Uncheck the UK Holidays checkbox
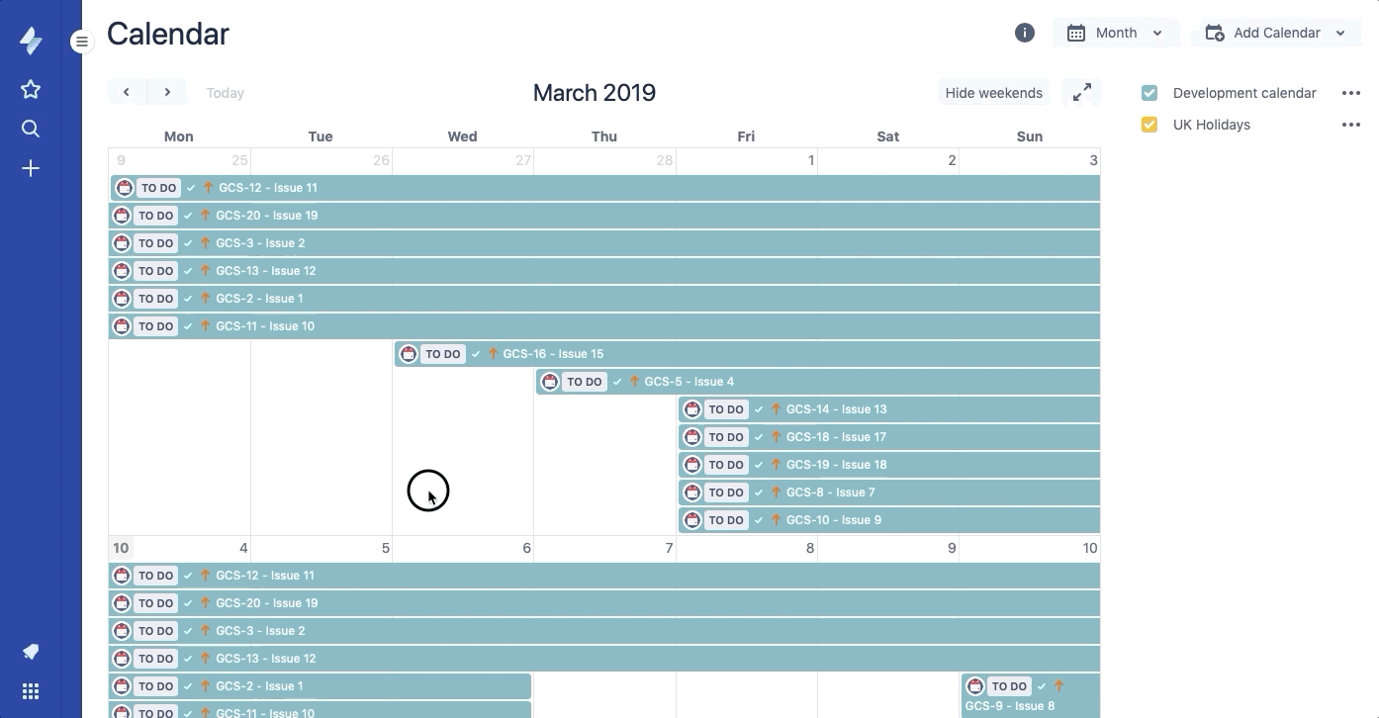Viewport: 1379px width, 718px height. point(1149,125)
